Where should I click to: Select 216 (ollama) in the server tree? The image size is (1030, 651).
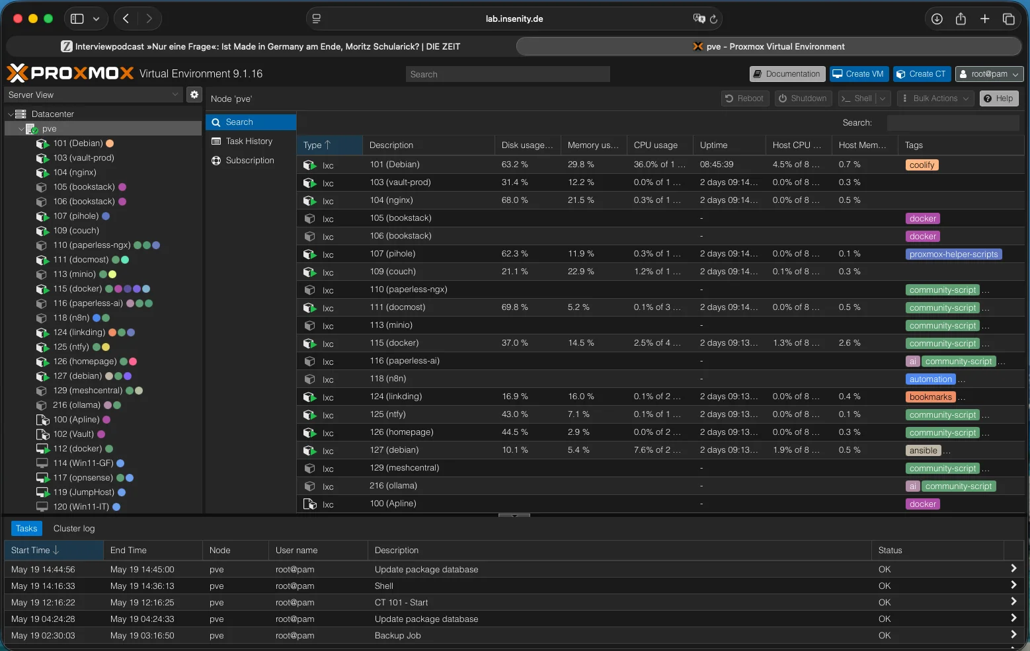coord(77,405)
